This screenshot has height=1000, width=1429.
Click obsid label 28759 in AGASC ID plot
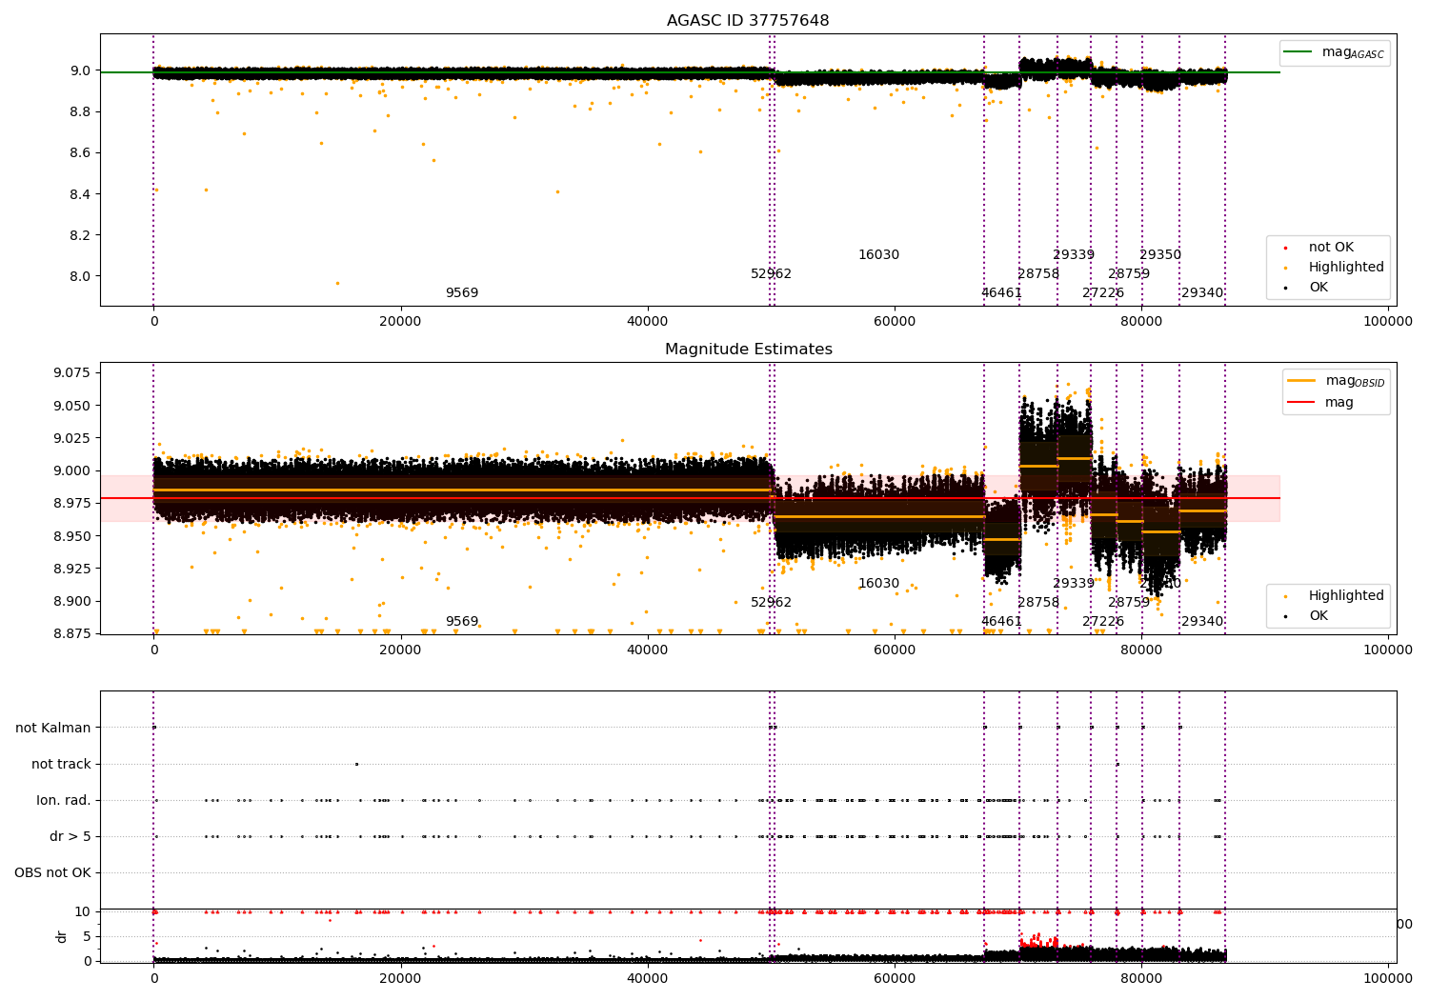coord(1129,274)
